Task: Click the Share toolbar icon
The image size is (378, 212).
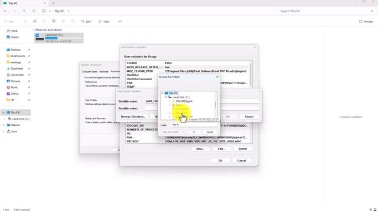Action: (63, 21)
